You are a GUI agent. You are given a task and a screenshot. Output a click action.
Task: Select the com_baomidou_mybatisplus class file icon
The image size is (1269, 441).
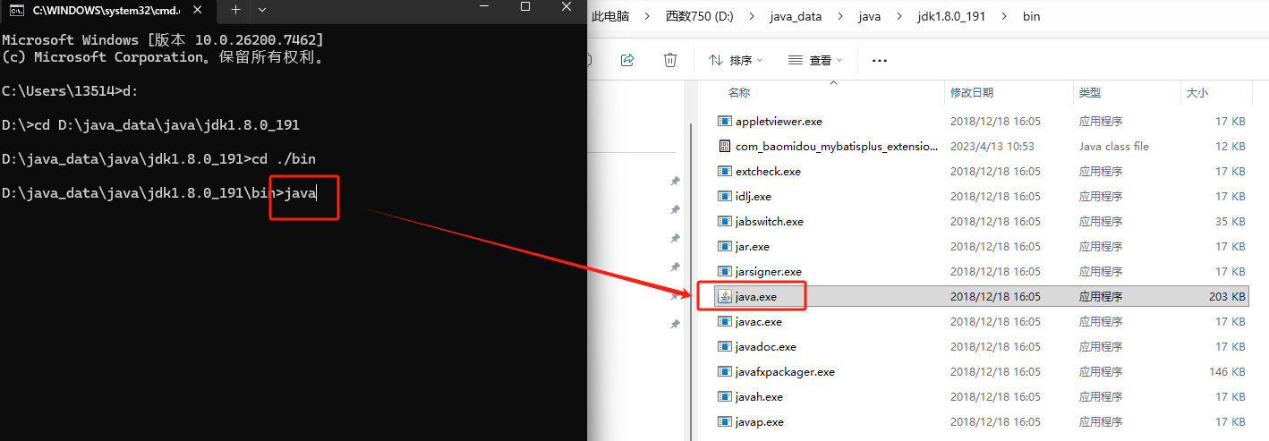pyautogui.click(x=725, y=146)
